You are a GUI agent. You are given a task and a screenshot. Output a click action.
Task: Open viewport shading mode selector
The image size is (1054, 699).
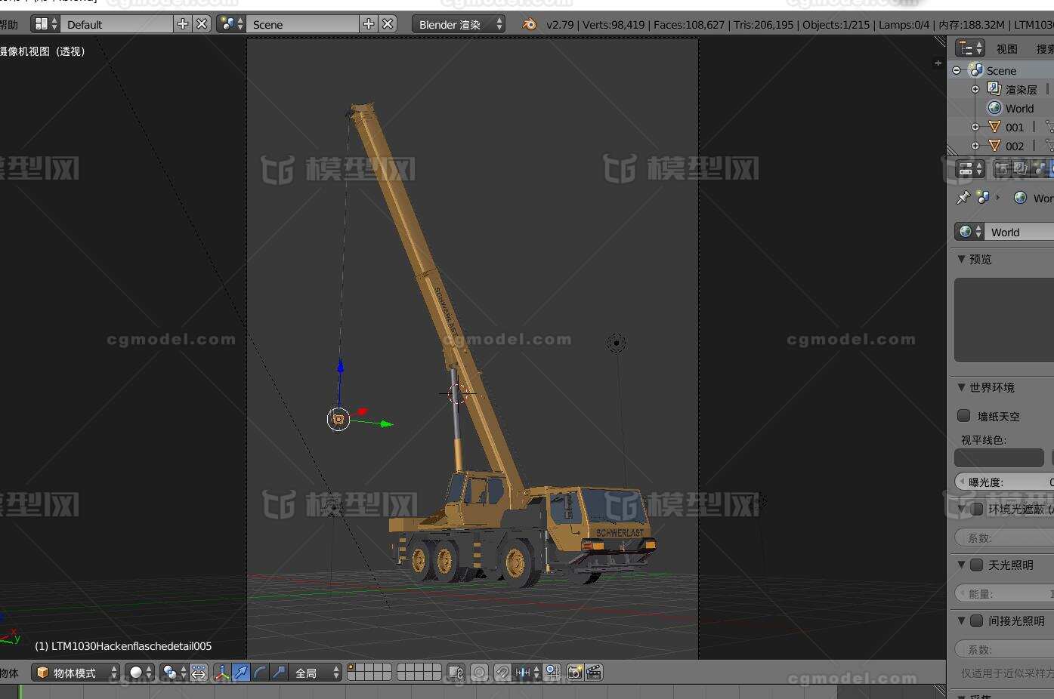click(140, 673)
